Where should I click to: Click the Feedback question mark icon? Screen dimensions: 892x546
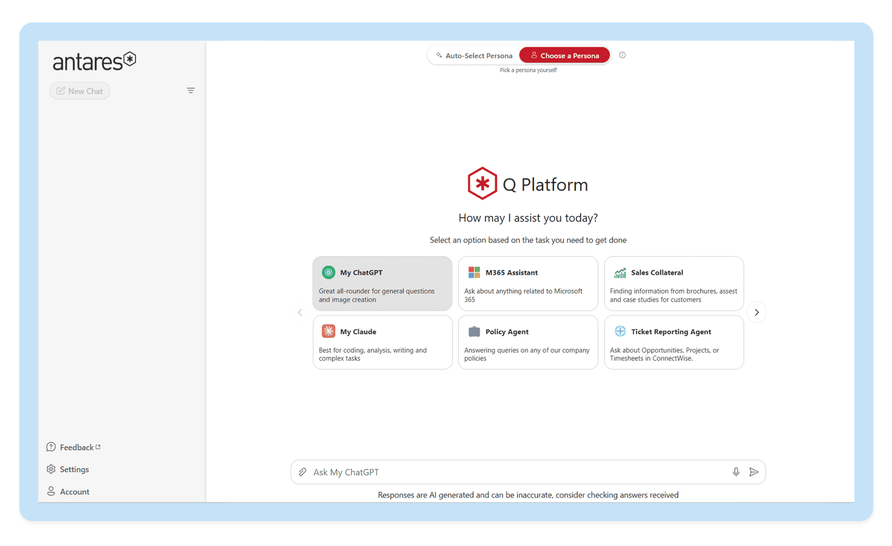(x=51, y=447)
